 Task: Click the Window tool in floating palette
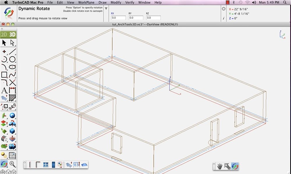tap(46, 165)
